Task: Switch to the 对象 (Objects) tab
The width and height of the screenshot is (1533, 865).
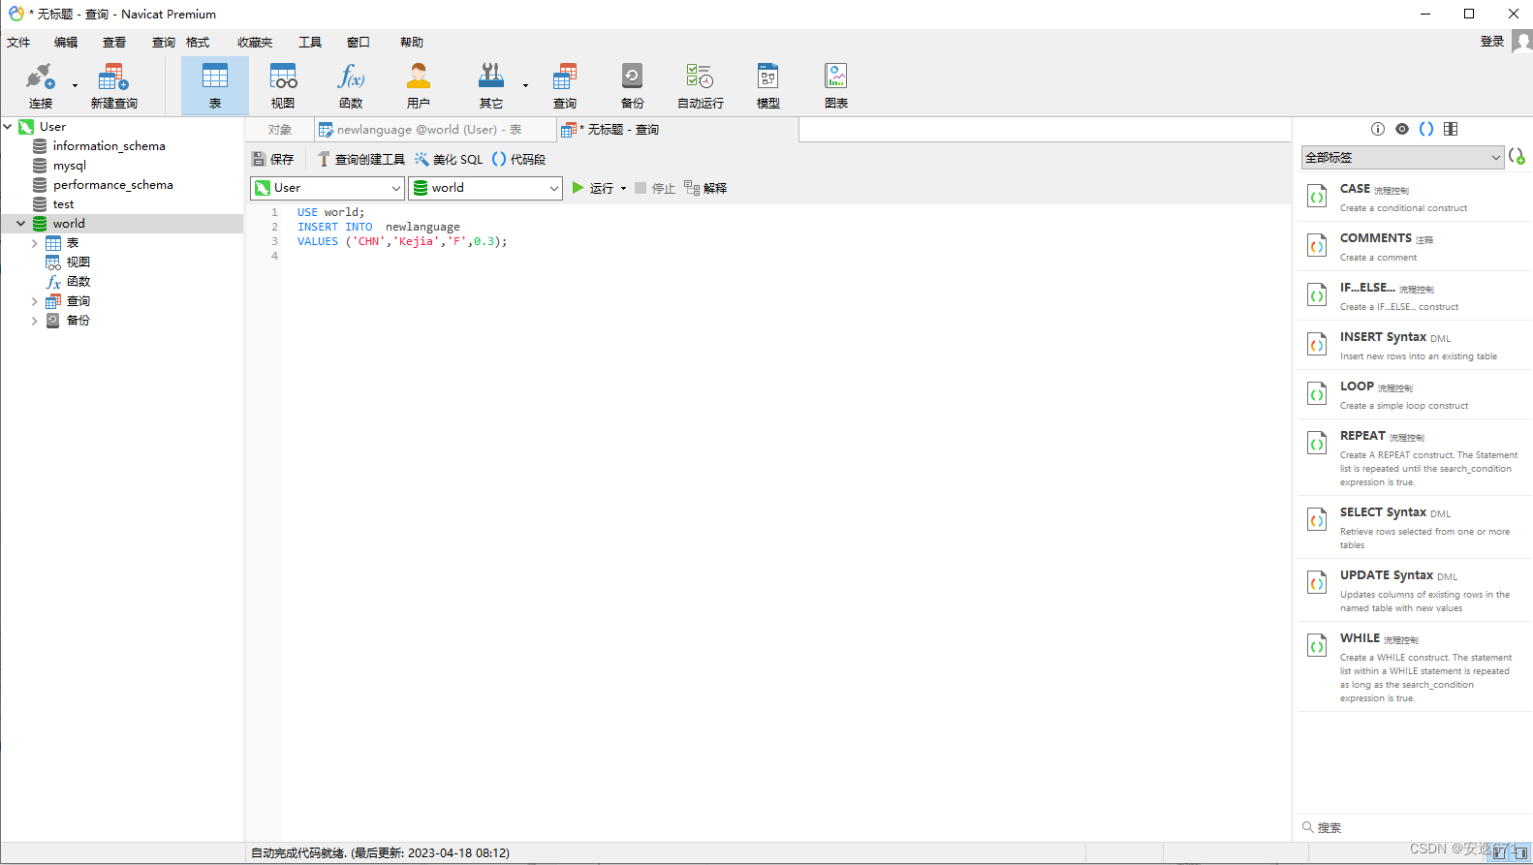Action: click(280, 130)
